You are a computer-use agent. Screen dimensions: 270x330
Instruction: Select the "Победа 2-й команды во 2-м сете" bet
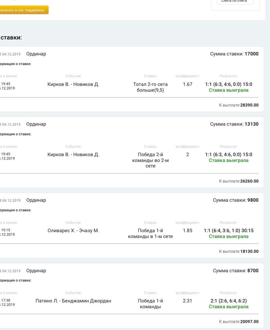[150, 160]
